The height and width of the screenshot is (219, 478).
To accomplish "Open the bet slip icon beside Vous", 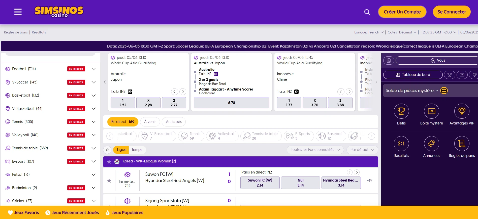I will point(389,60).
